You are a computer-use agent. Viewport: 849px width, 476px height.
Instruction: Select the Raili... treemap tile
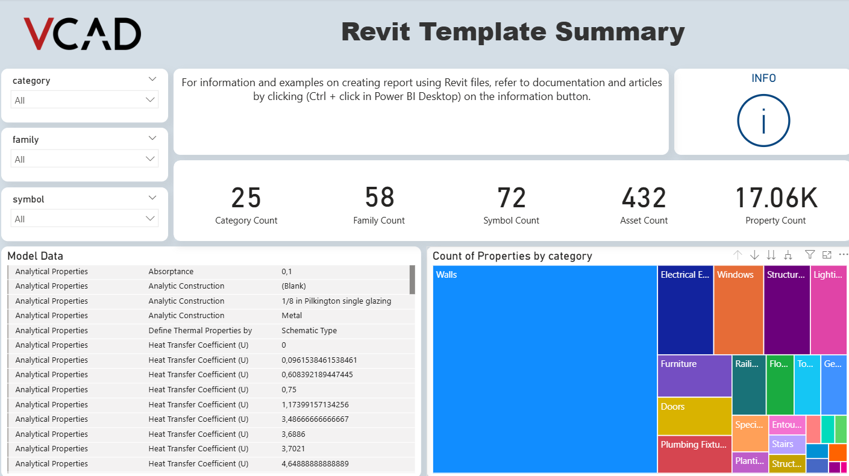click(x=749, y=385)
